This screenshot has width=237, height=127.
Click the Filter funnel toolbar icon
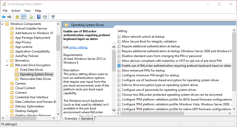(x=53, y=17)
